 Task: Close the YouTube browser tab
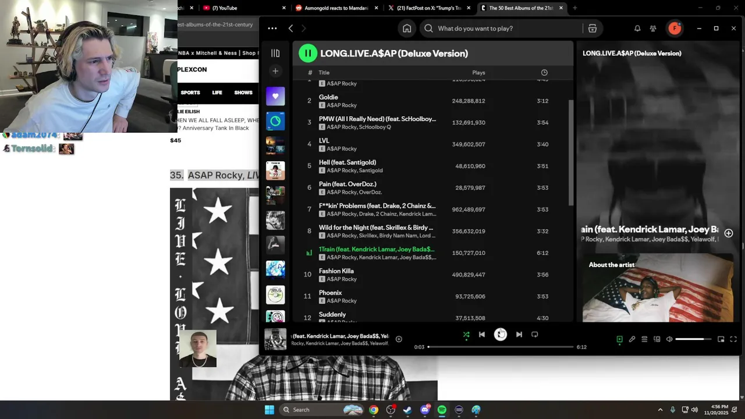coord(284,8)
